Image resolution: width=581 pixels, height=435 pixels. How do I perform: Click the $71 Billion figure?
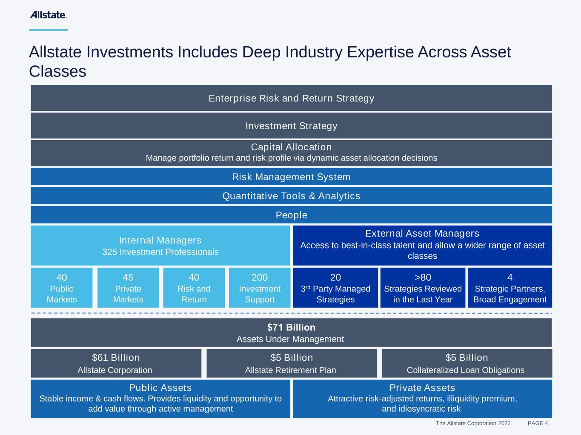pyautogui.click(x=291, y=328)
